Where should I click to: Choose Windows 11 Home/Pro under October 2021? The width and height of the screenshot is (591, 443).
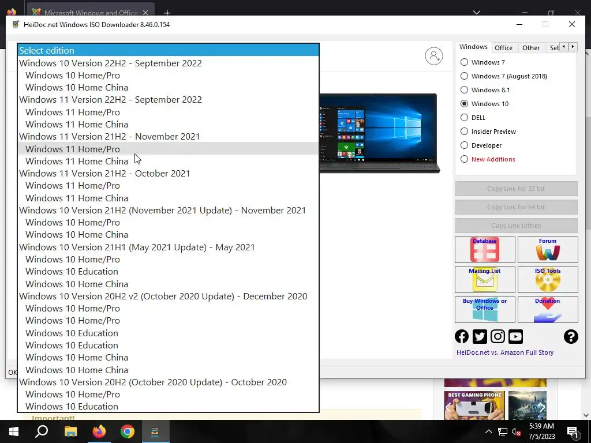coord(169,186)
